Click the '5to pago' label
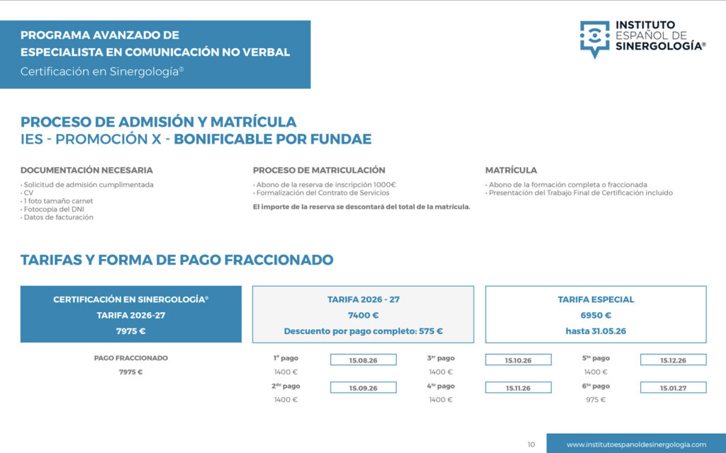This screenshot has height=453, width=726. coord(596,357)
